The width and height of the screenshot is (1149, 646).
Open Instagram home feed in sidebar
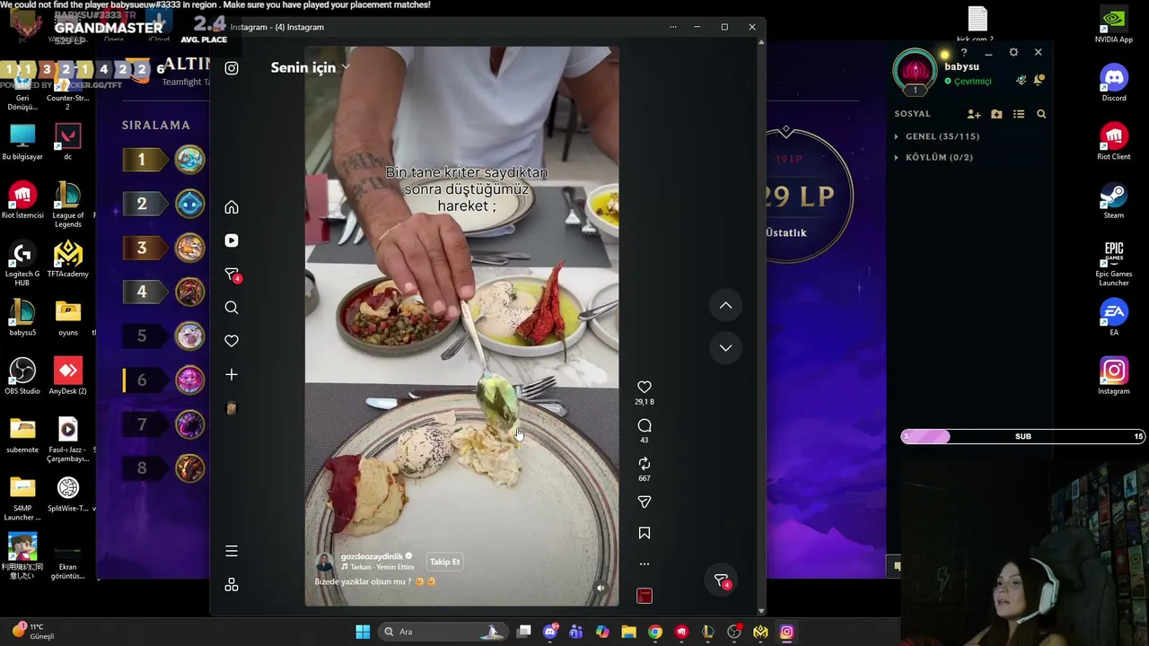[x=232, y=207]
